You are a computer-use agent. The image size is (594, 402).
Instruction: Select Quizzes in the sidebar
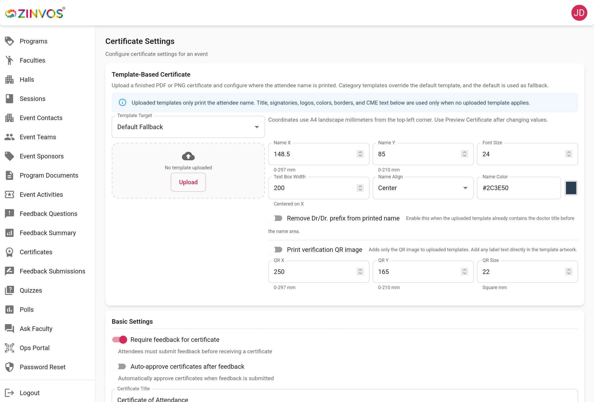click(x=48, y=290)
